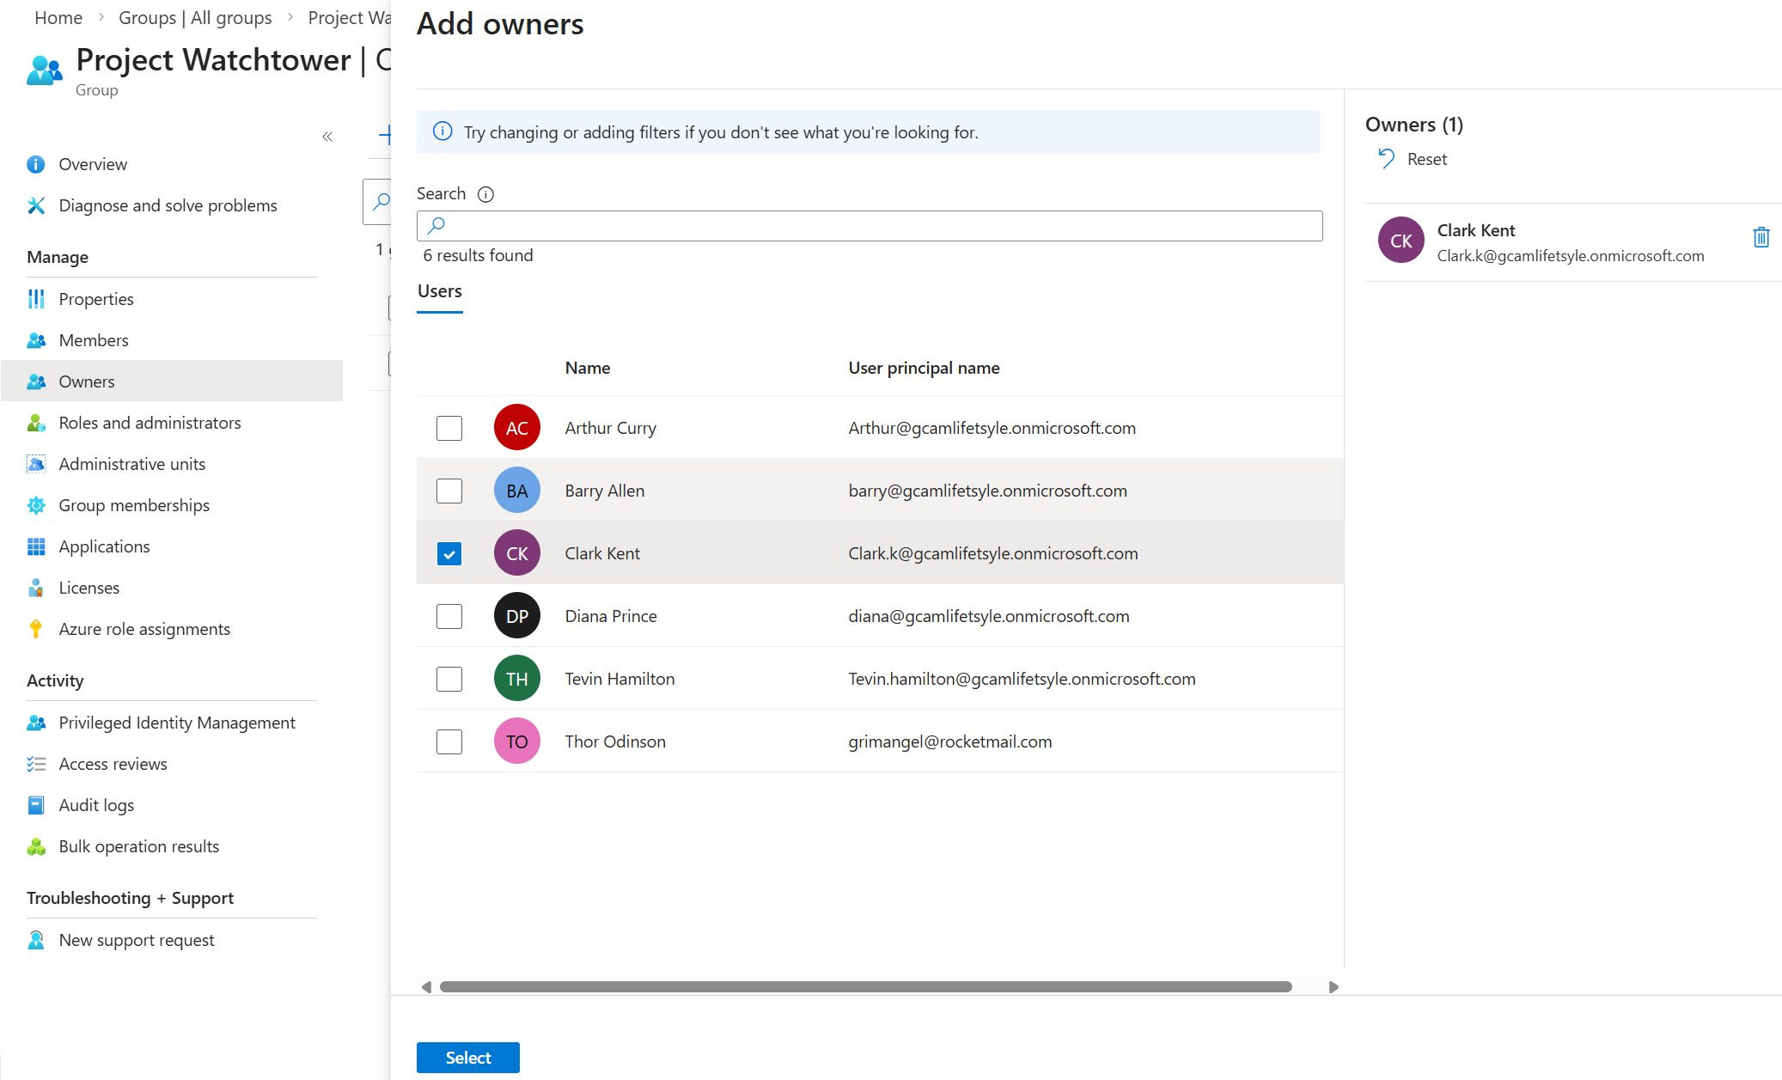Click Azure role assignments key icon
The height and width of the screenshot is (1080, 1782).
pos(36,629)
